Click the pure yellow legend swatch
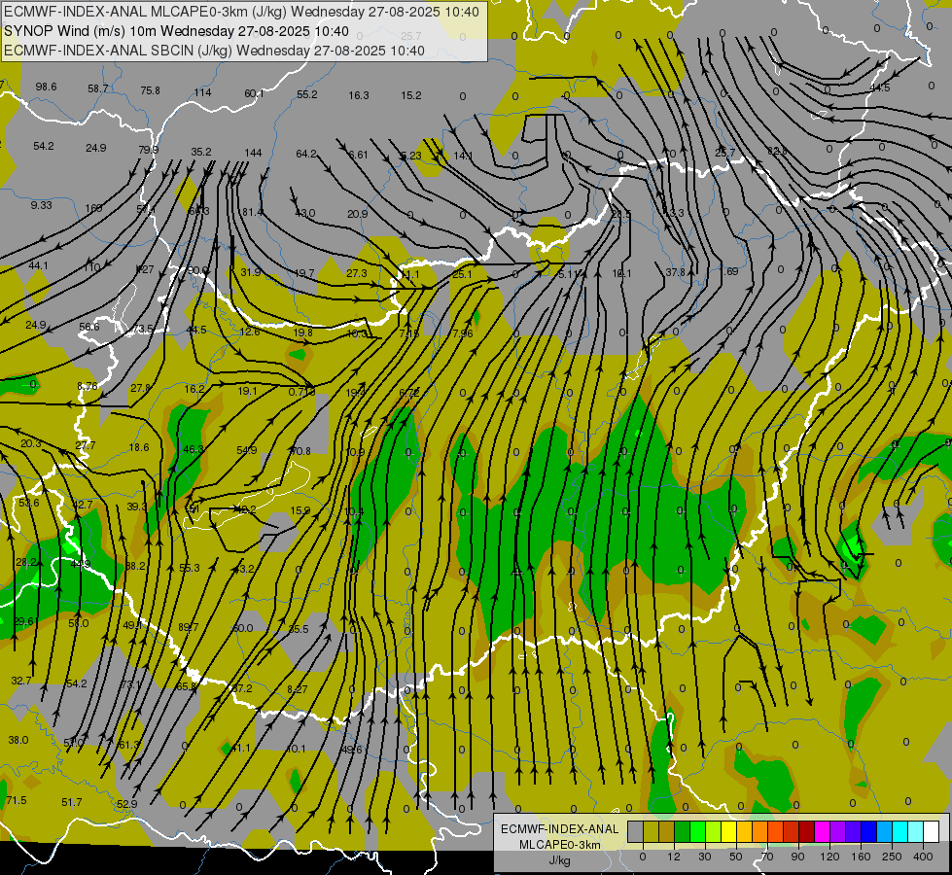The height and width of the screenshot is (875, 952). tap(728, 832)
